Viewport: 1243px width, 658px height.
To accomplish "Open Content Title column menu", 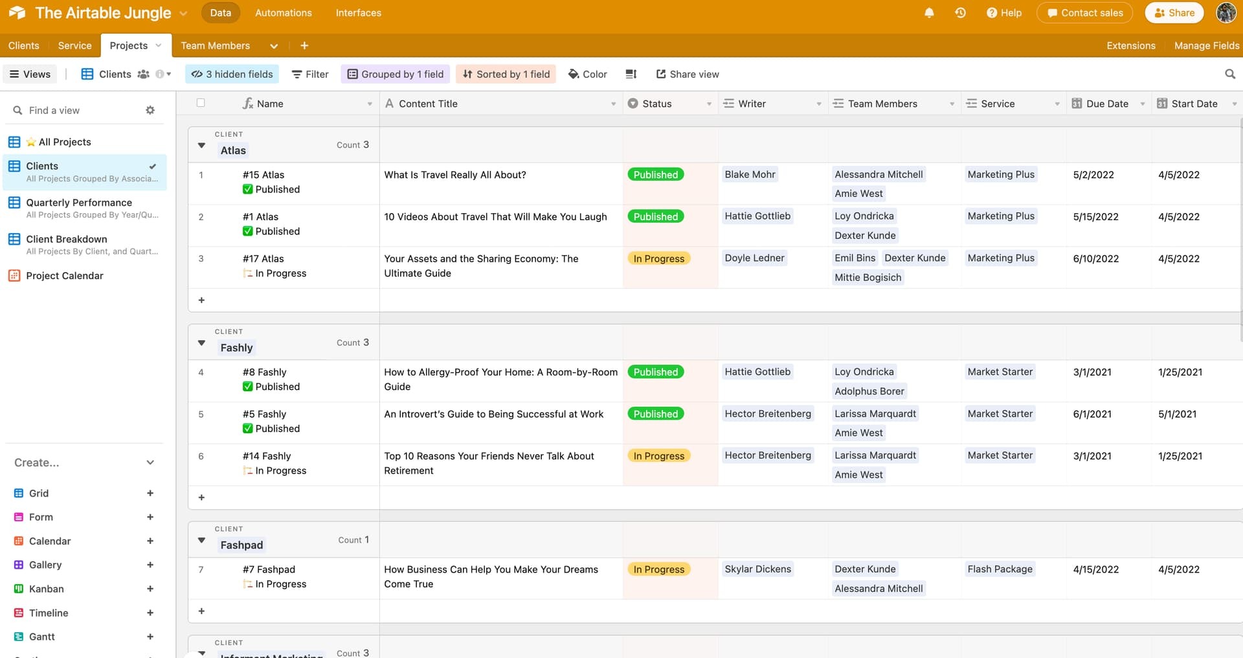I will (613, 104).
